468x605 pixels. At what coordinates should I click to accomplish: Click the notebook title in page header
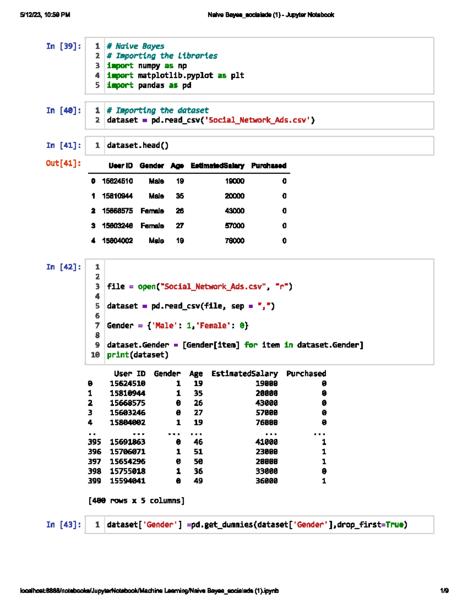click(x=271, y=15)
